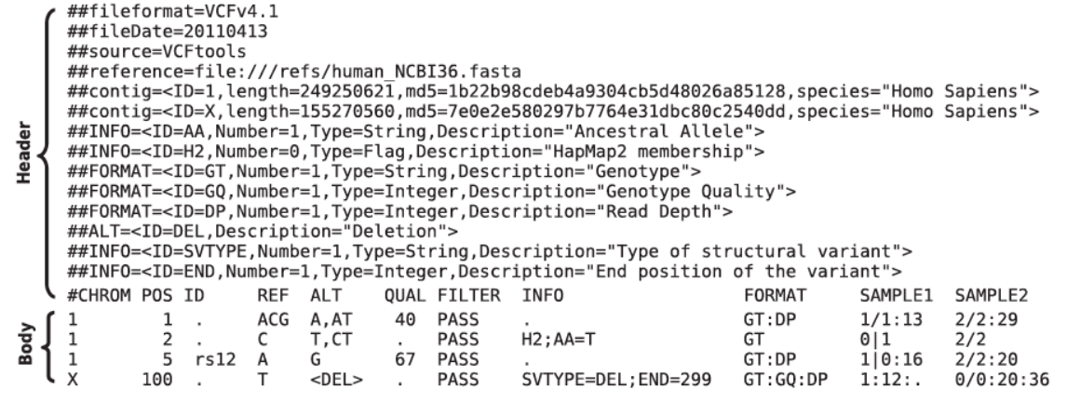
Task: Click the ##source=VCFtools text
Action: pos(156,52)
